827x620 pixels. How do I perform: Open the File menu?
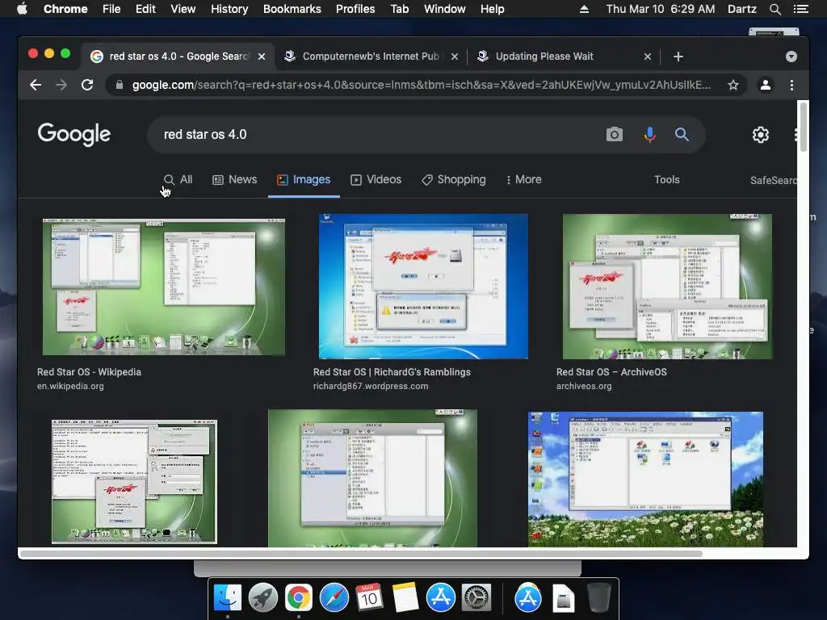[x=111, y=9]
